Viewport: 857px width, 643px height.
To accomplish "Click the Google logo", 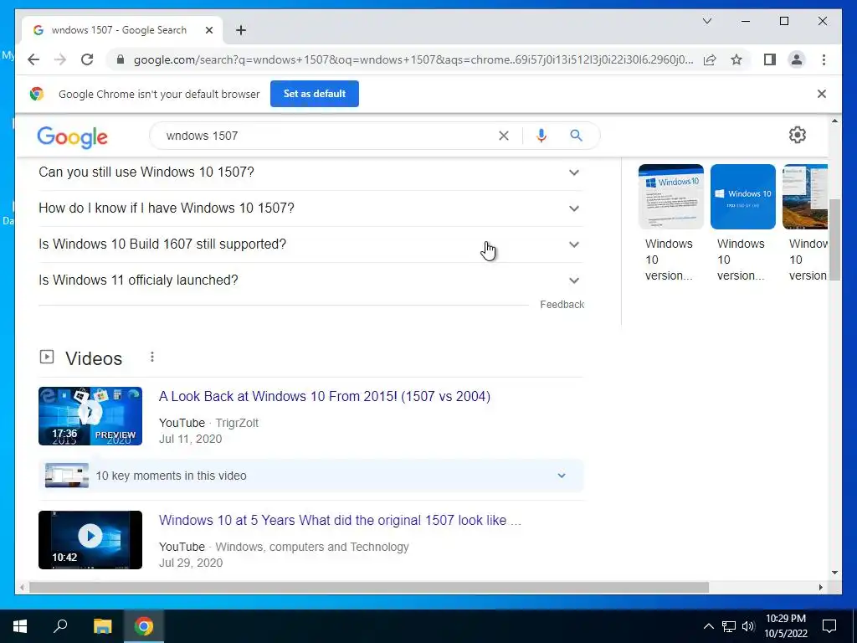I will coord(72,136).
